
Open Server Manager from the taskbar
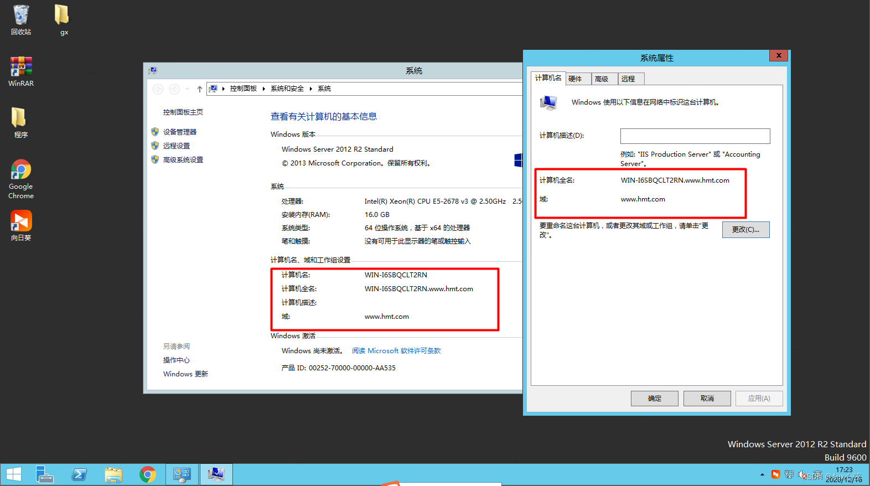point(45,474)
